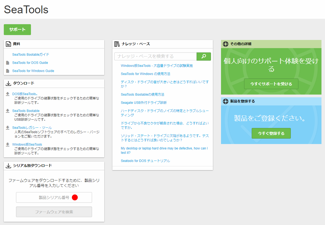Screen dimensions: 325x225
Task: Click the green magnifier search button
Action: point(204,57)
